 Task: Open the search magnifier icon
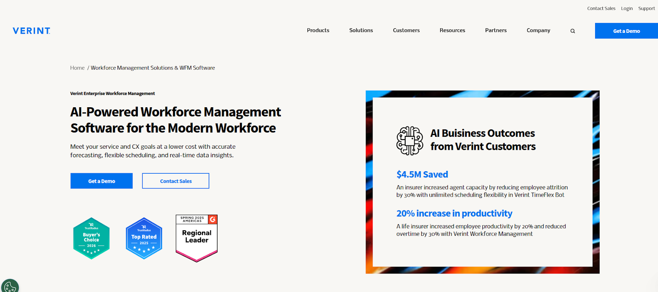pos(572,31)
